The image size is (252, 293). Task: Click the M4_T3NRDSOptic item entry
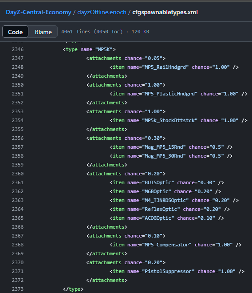174,200
